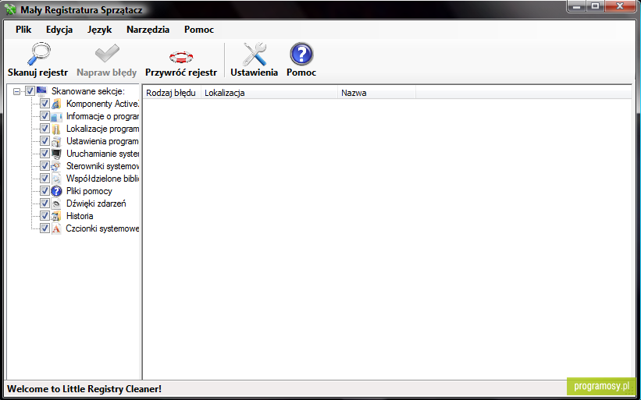Uncheck the Dźwięki zdarzeń checkbox
Viewport: 641px width, 400px height.
(45, 204)
